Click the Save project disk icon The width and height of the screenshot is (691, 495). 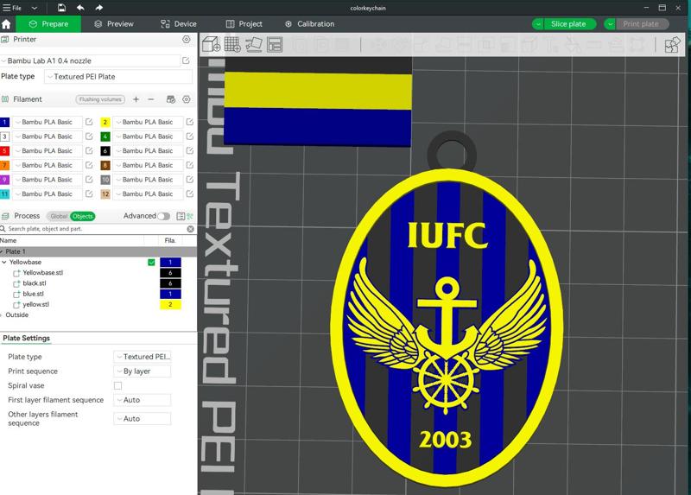pos(61,8)
